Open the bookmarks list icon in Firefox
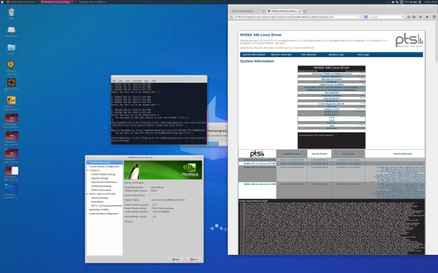Screen dimensions: 438x273 pos(414,17)
